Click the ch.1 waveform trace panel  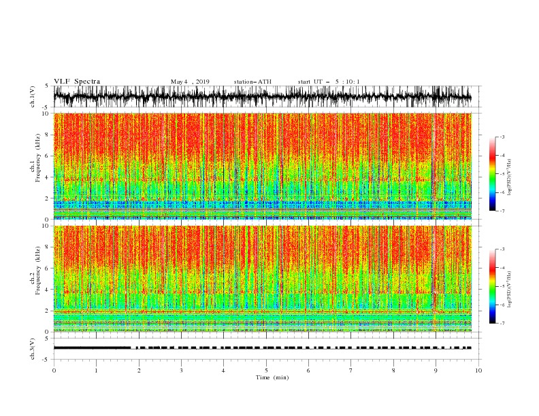click(267, 97)
